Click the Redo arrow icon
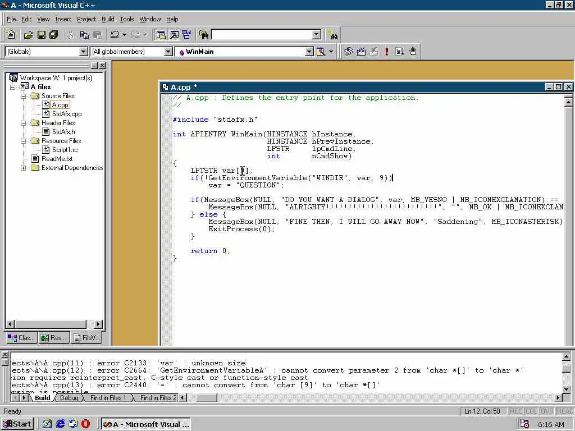The image size is (575, 431). [x=136, y=35]
